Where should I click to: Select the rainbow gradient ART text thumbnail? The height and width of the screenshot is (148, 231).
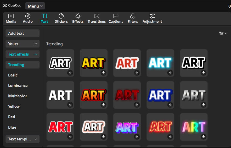194,127
